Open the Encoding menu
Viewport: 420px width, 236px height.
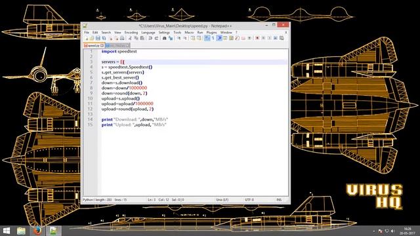tap(131, 32)
